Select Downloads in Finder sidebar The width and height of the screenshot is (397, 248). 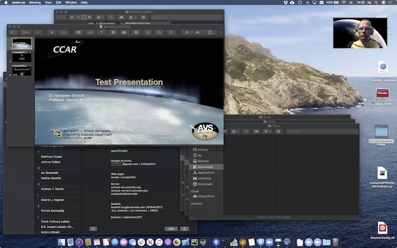click(206, 184)
